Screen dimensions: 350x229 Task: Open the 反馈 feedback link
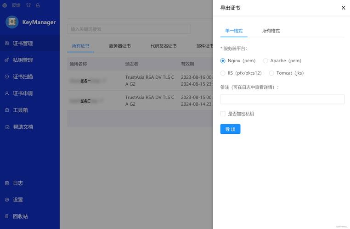tap(16, 5)
